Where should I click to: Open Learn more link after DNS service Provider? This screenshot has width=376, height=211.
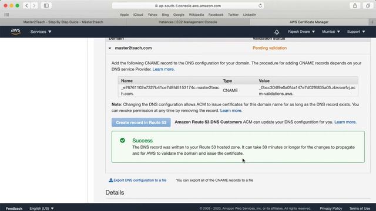[x=163, y=69]
